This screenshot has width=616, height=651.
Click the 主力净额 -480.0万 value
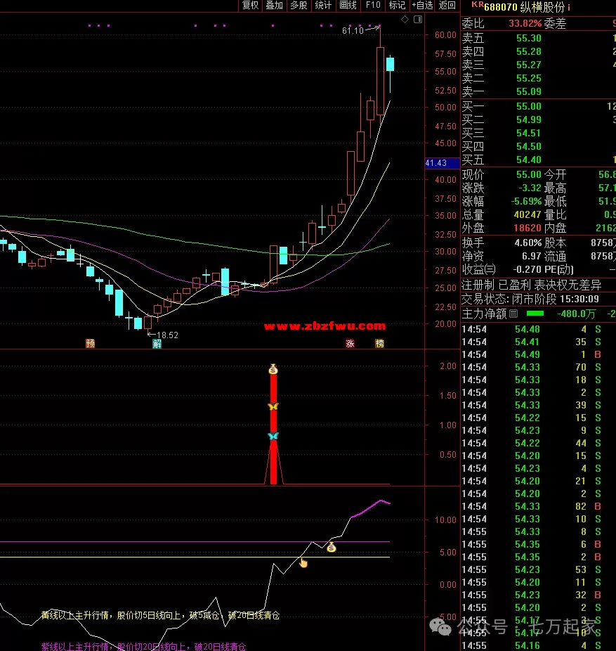pos(577,314)
